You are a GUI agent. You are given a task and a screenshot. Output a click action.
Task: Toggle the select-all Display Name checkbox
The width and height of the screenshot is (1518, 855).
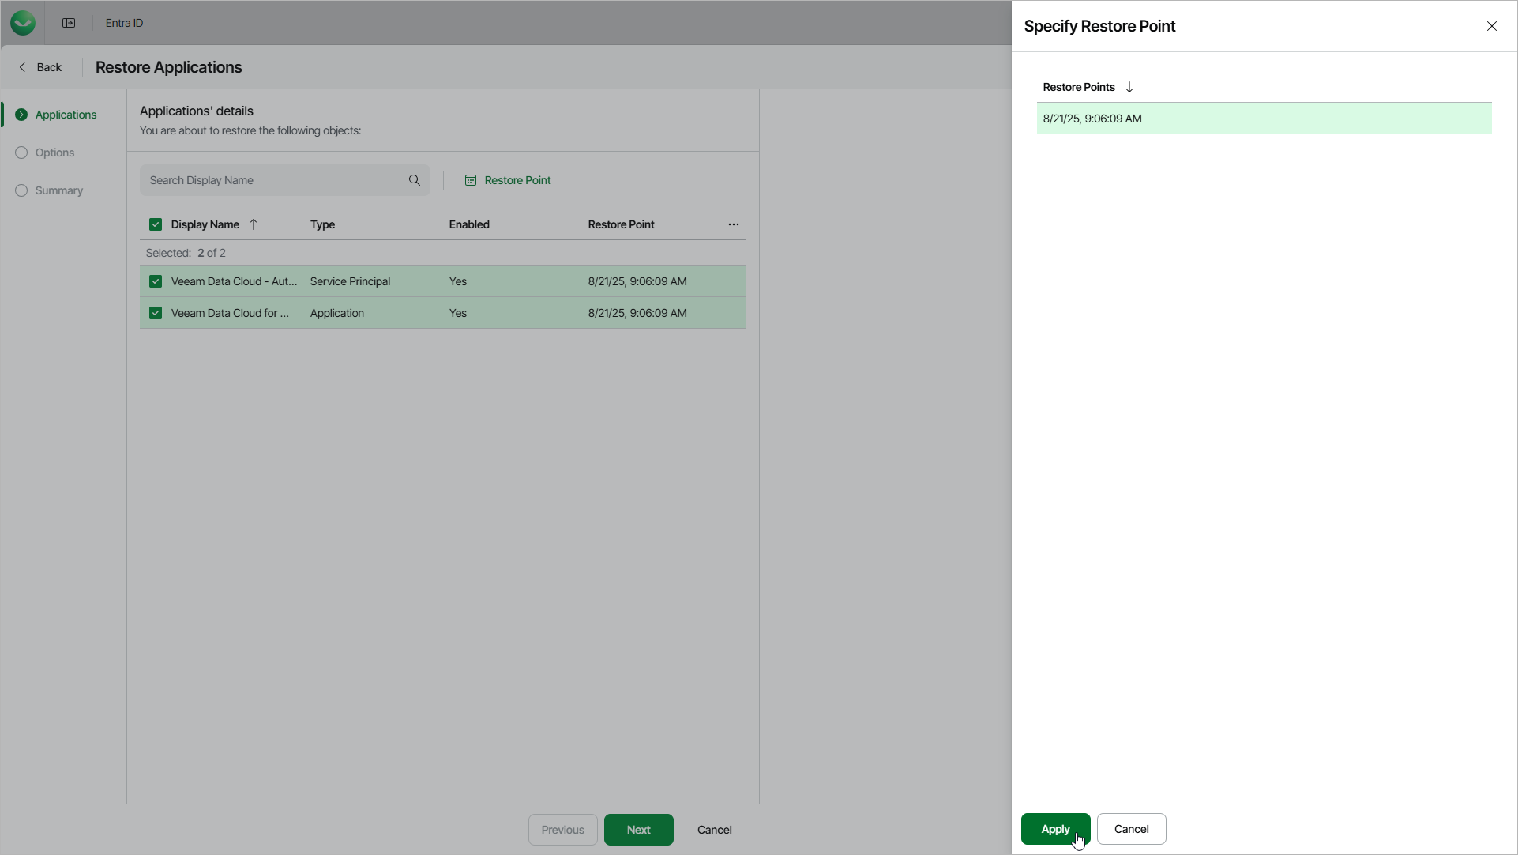(156, 224)
